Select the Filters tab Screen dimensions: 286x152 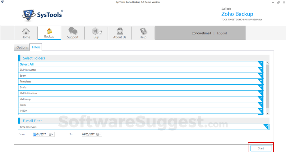coord(36,47)
